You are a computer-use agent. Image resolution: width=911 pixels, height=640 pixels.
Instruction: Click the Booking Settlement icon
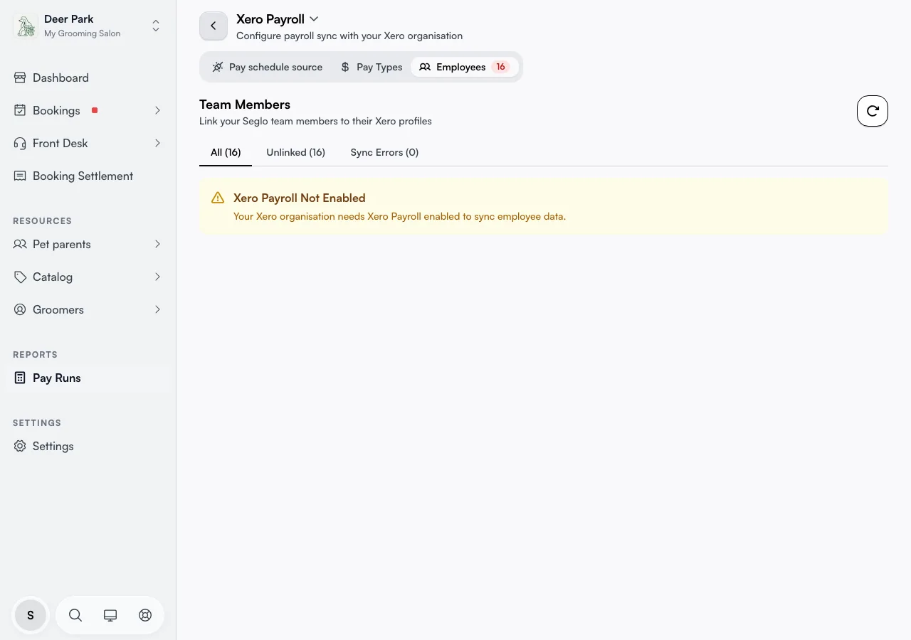tap(20, 176)
